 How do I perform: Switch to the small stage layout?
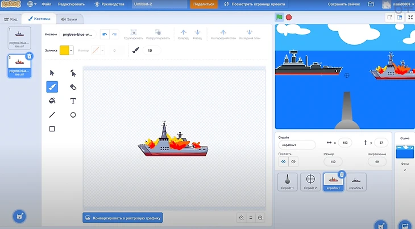390,18
